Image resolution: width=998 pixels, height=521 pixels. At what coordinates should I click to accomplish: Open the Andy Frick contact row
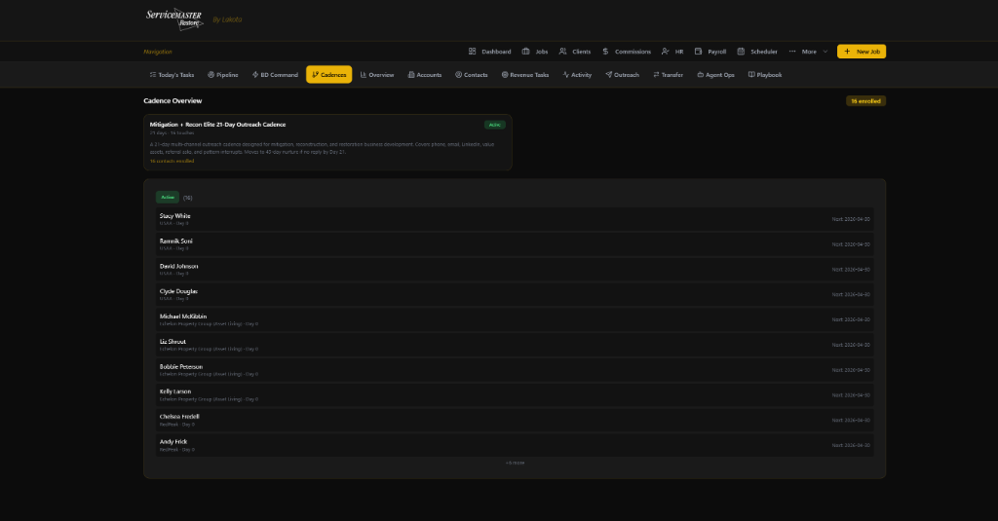pyautogui.click(x=515, y=445)
